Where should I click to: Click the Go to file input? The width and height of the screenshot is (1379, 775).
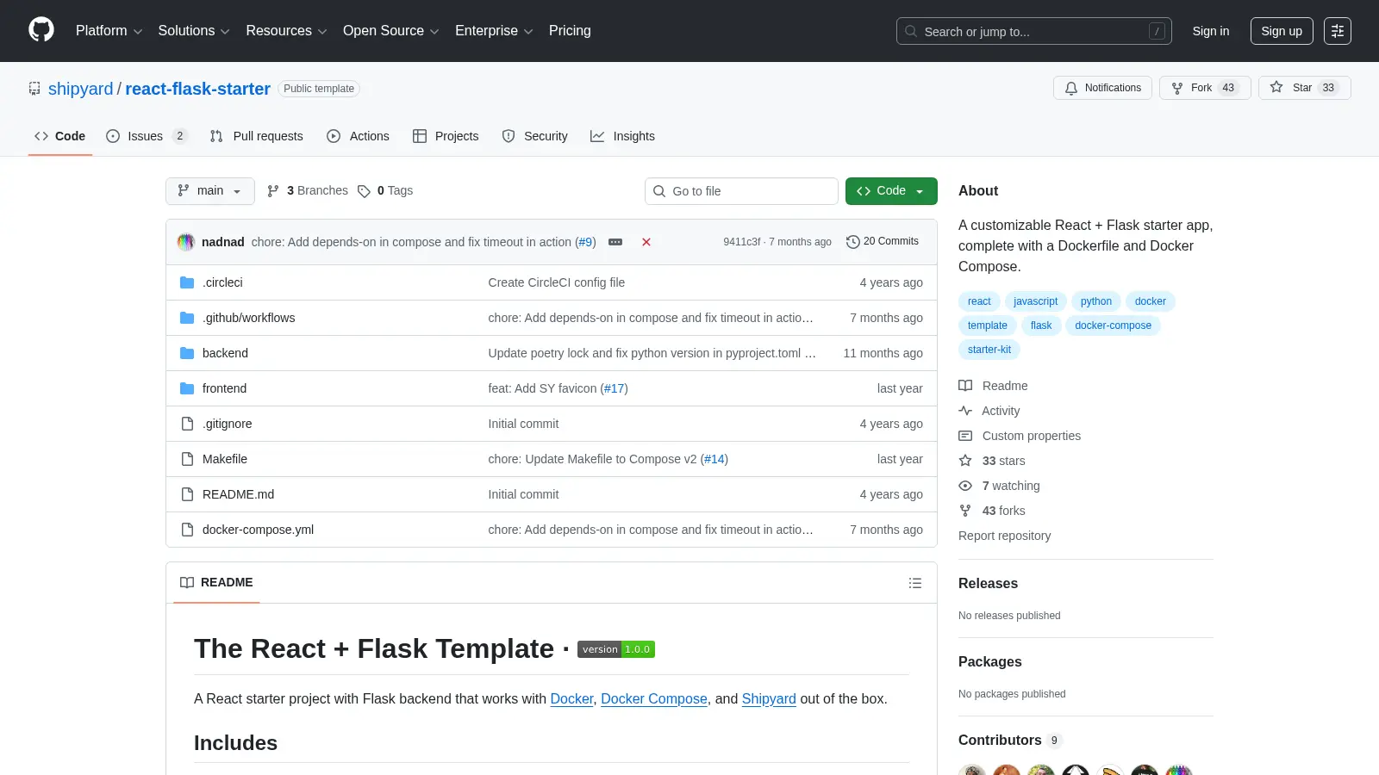741,191
